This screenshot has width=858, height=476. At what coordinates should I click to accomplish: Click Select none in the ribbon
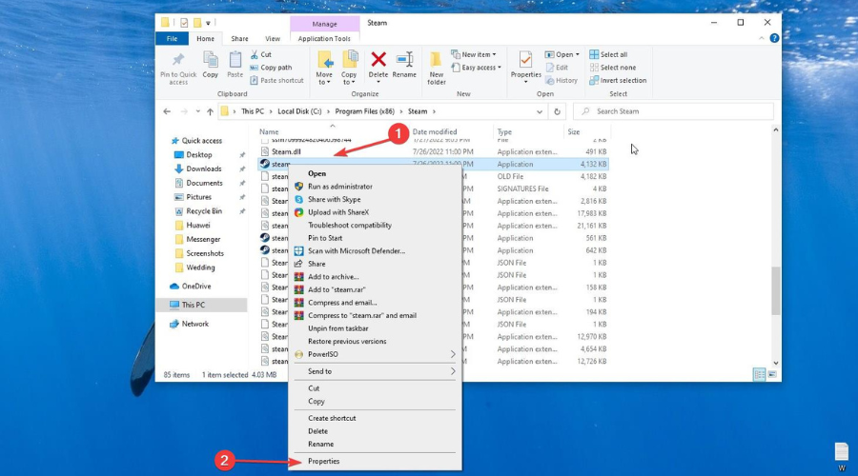pos(612,68)
